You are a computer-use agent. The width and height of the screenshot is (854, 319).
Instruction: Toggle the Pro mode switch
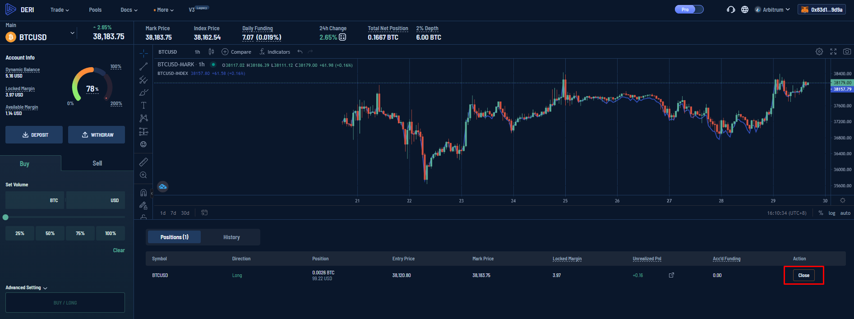click(689, 9)
